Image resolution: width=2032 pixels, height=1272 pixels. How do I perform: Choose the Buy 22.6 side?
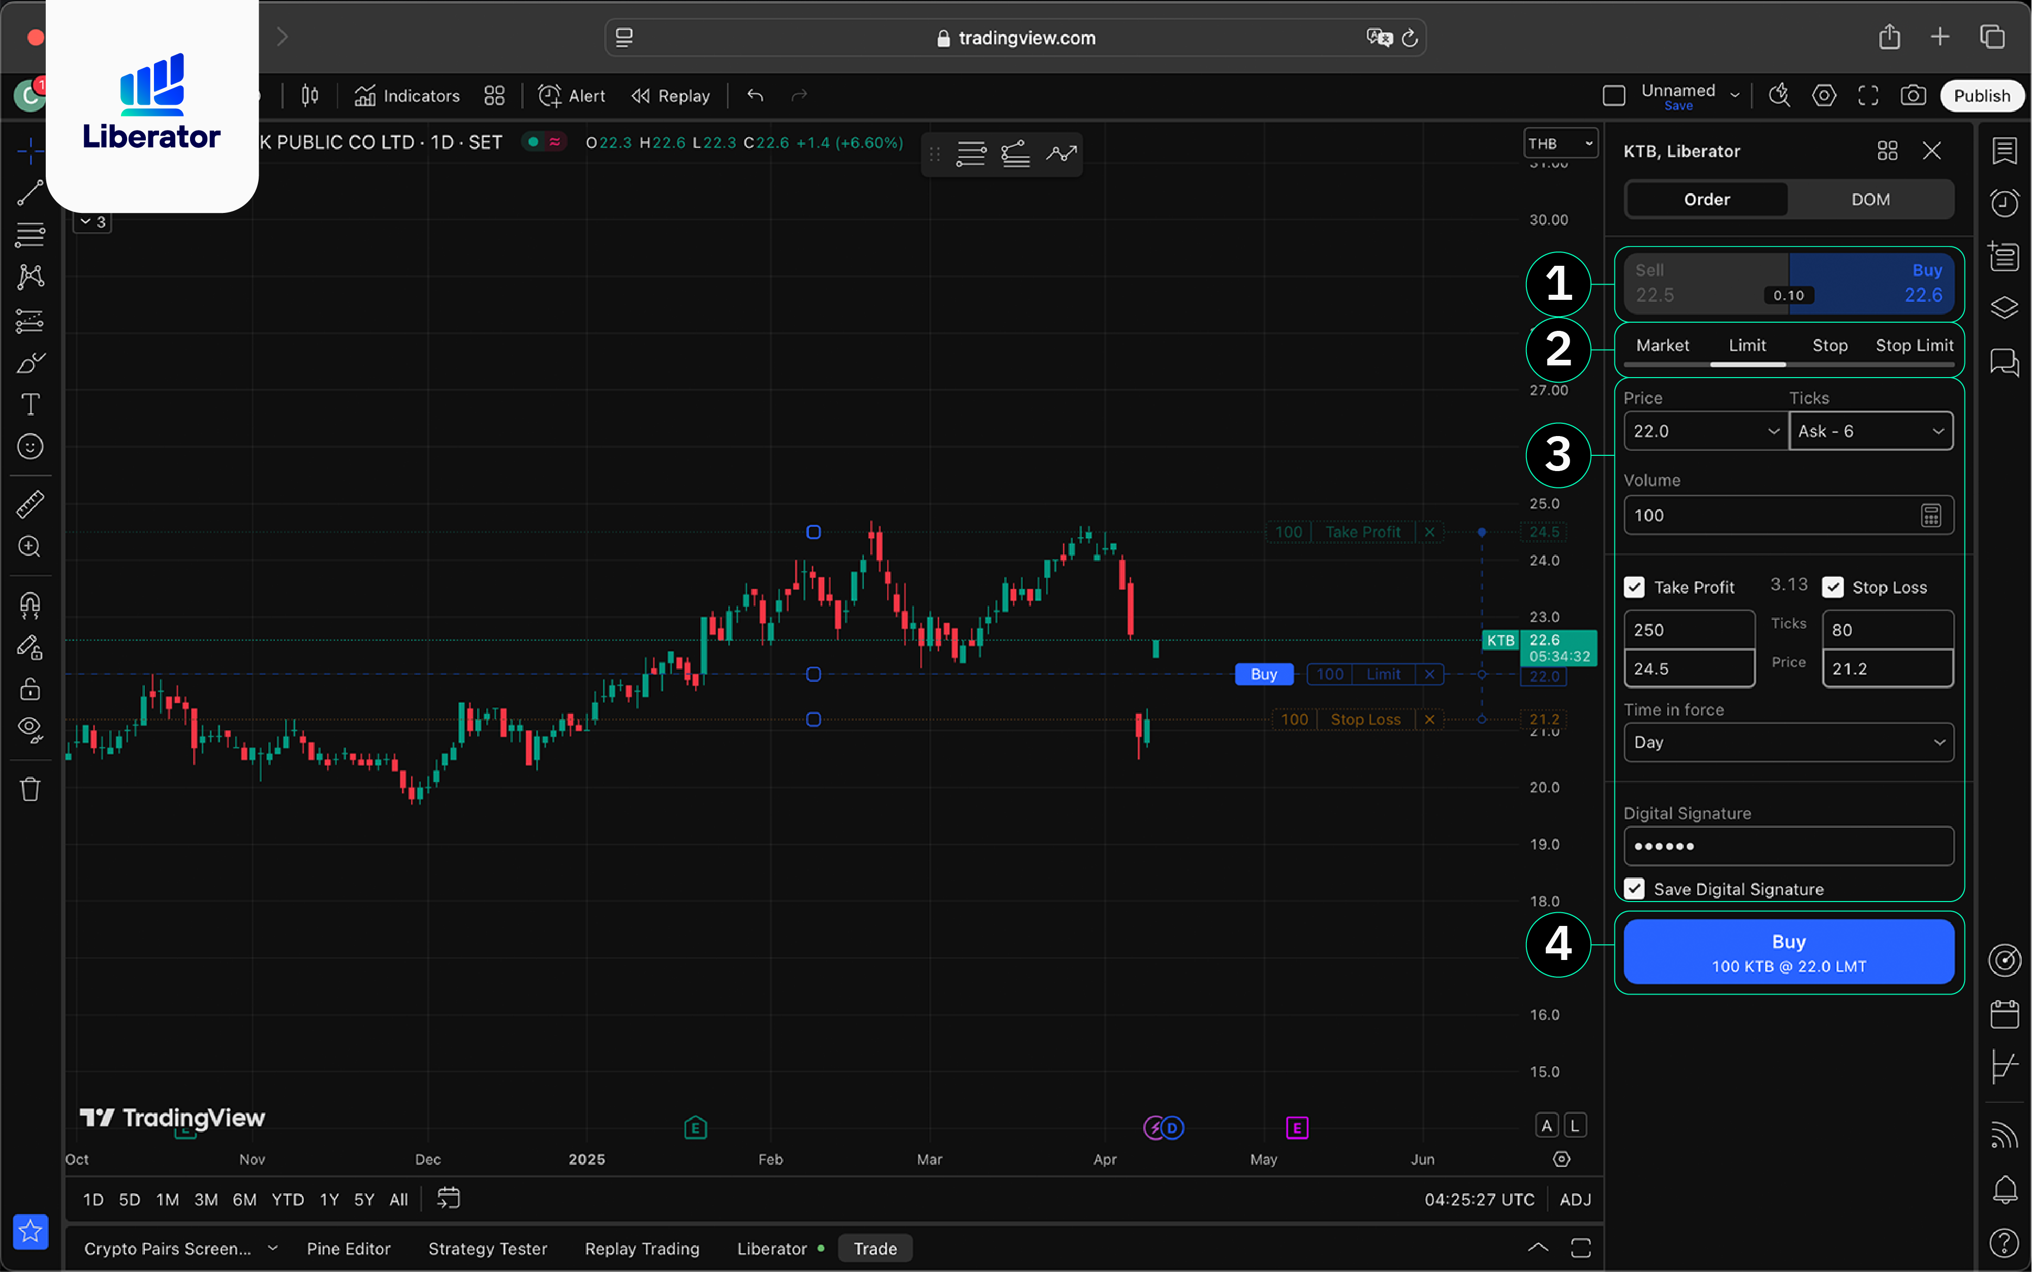[1871, 284]
